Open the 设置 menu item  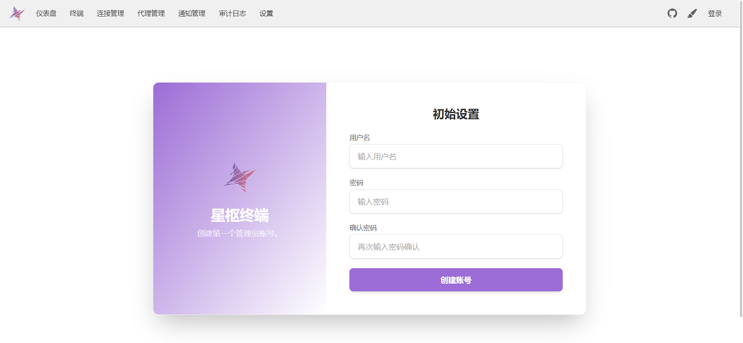pyautogui.click(x=266, y=14)
